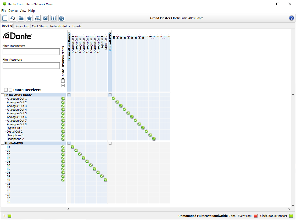The image size is (296, 220).
Task: Collapse all Dante Transmitters with minus
Action: point(63,81)
